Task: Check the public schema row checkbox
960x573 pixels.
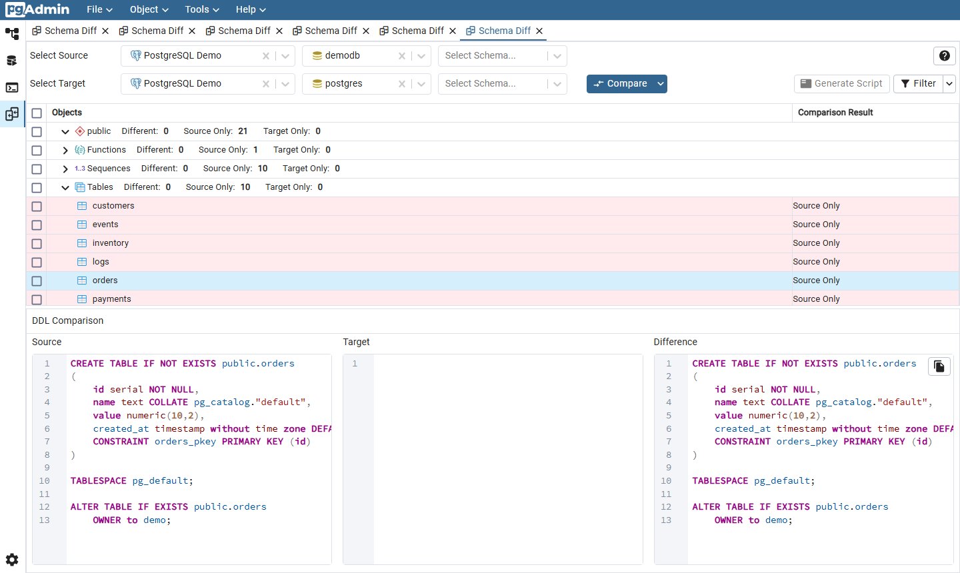Action: (x=37, y=132)
